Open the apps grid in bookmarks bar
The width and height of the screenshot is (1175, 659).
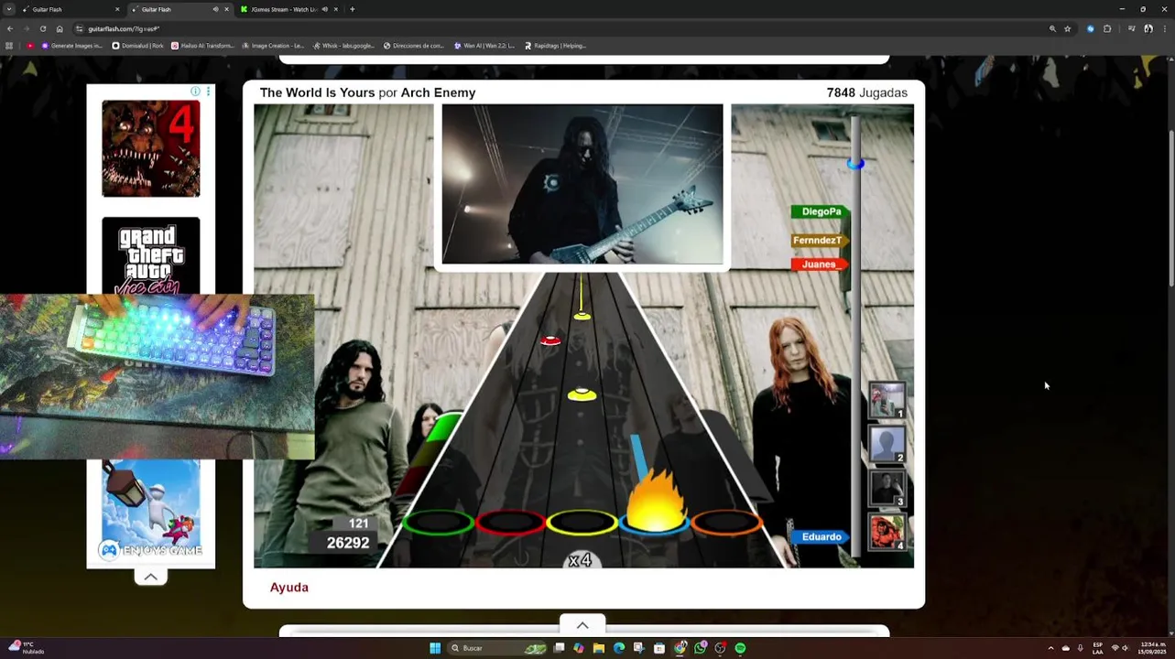point(9,46)
